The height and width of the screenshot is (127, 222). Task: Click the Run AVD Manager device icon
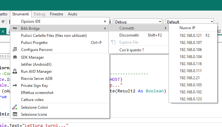(x=15, y=71)
